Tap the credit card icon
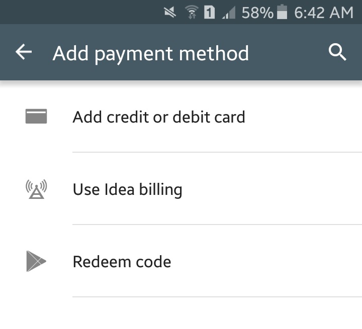Viewport: 362px width, 329px height. pos(36,117)
